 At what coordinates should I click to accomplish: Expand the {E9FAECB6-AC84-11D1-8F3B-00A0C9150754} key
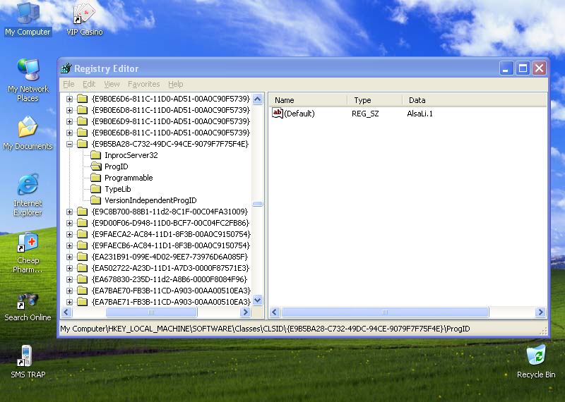point(69,246)
